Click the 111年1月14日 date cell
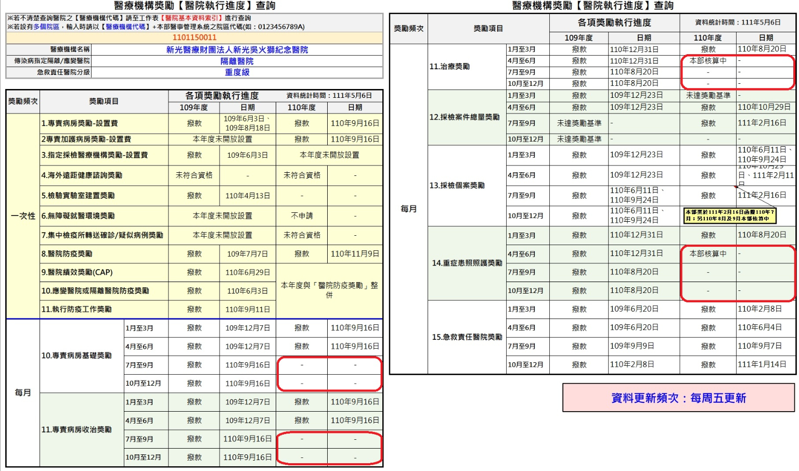Screen dimensions: 799x471 (x=765, y=364)
